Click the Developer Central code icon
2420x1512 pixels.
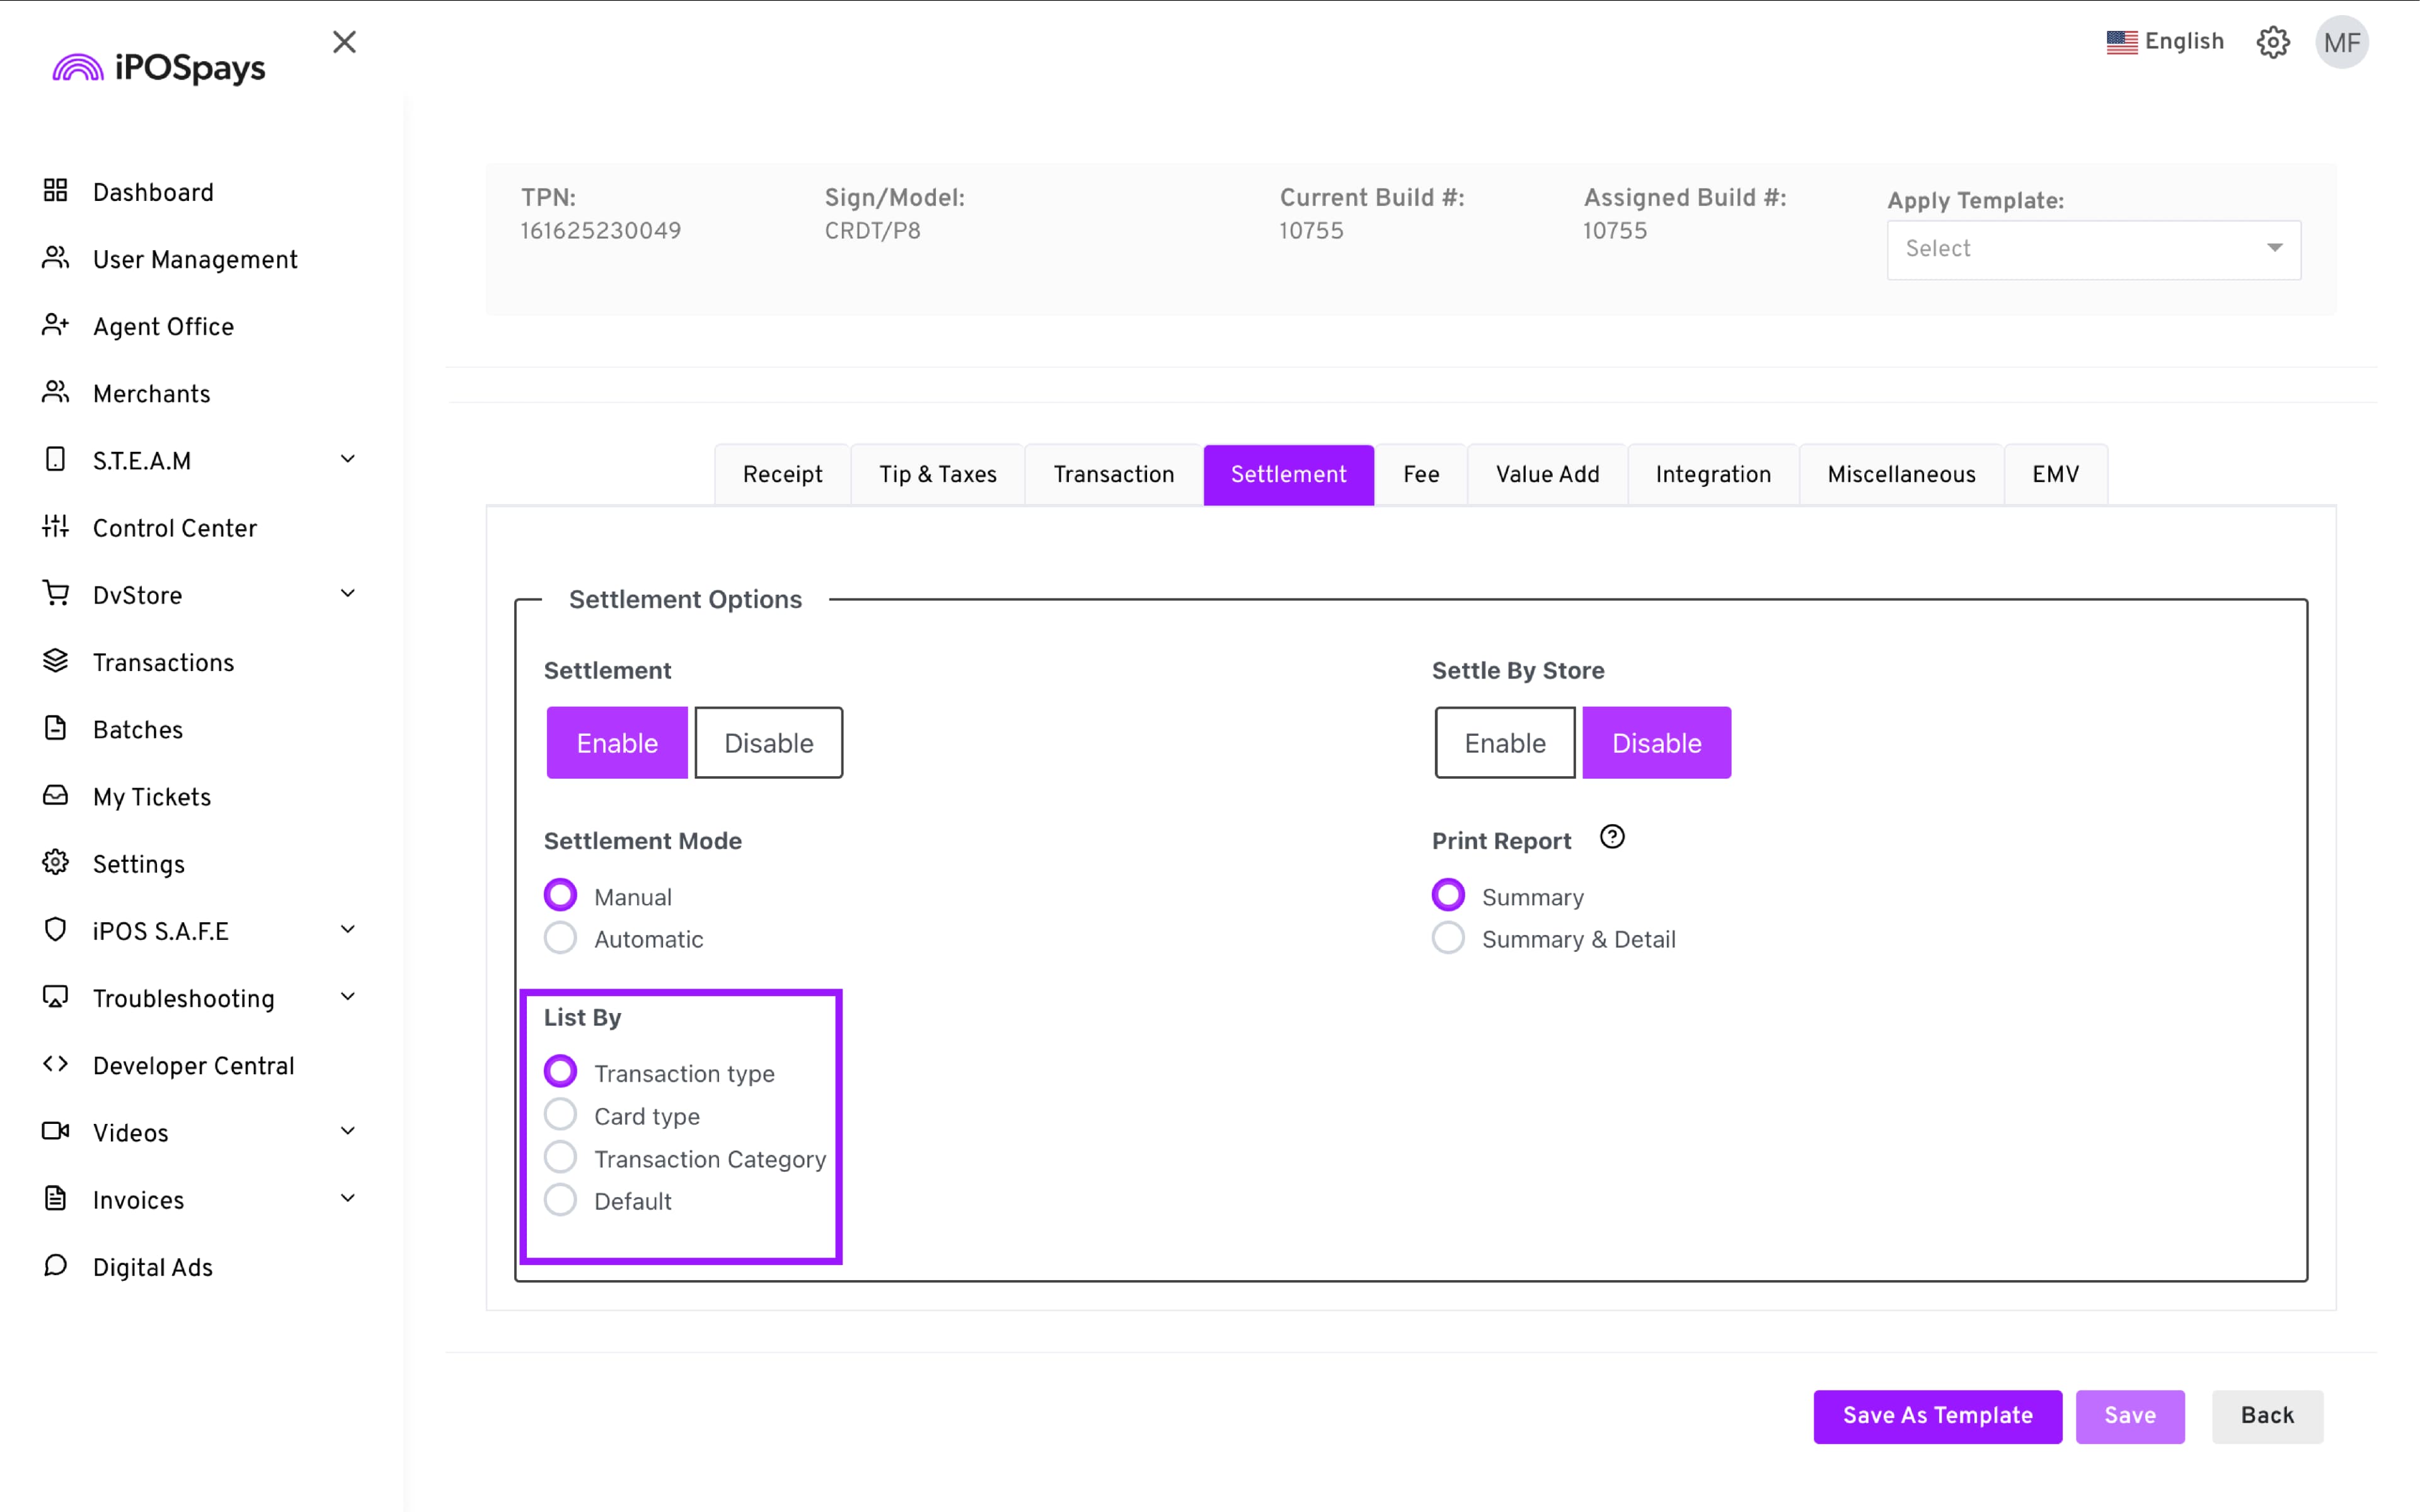pos(55,1064)
